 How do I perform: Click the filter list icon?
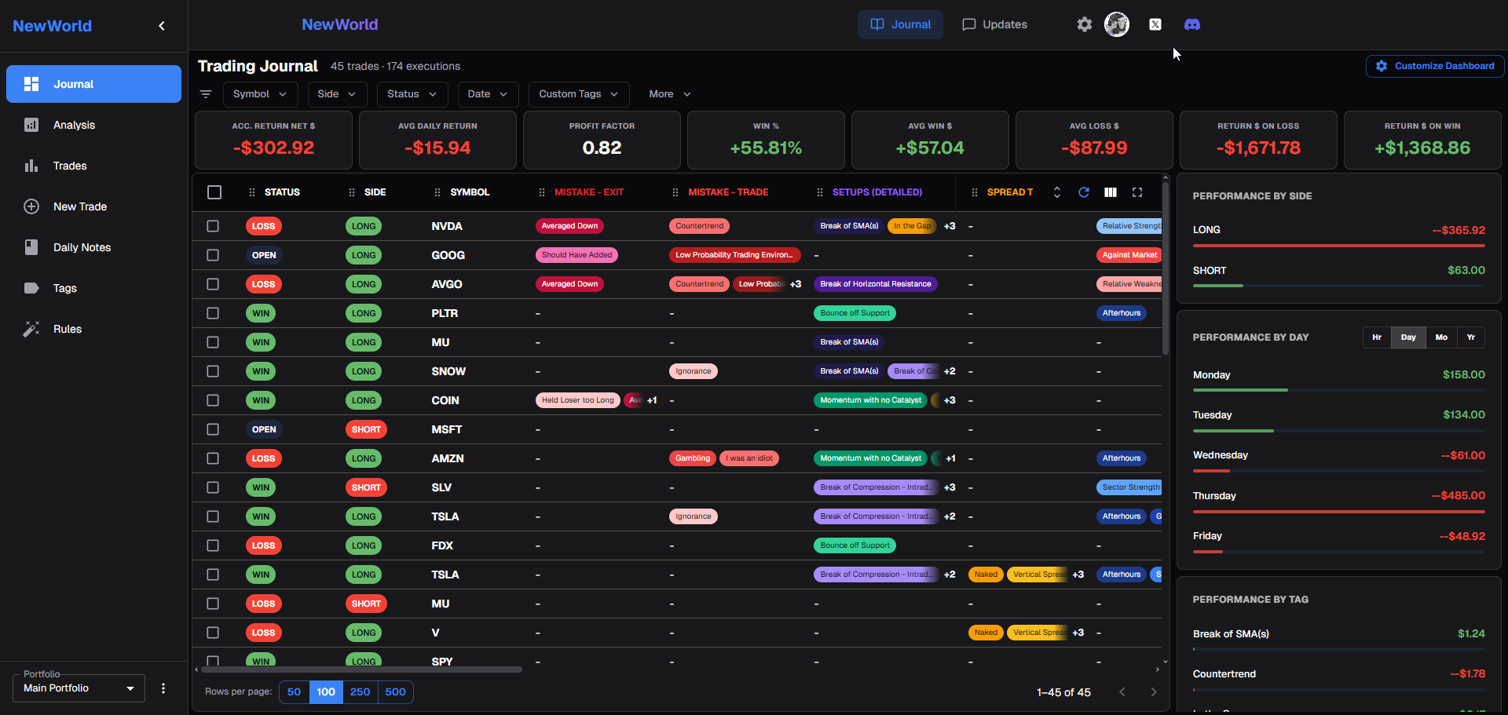(x=206, y=94)
